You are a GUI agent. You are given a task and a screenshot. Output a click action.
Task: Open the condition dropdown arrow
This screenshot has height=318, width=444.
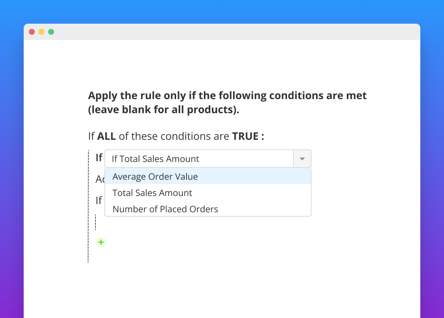(x=302, y=159)
